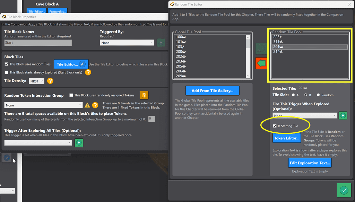Confirm with the green checkmark button in Random Tile Editor

[x=344, y=190]
